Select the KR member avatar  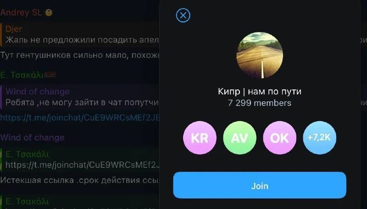tap(200, 137)
